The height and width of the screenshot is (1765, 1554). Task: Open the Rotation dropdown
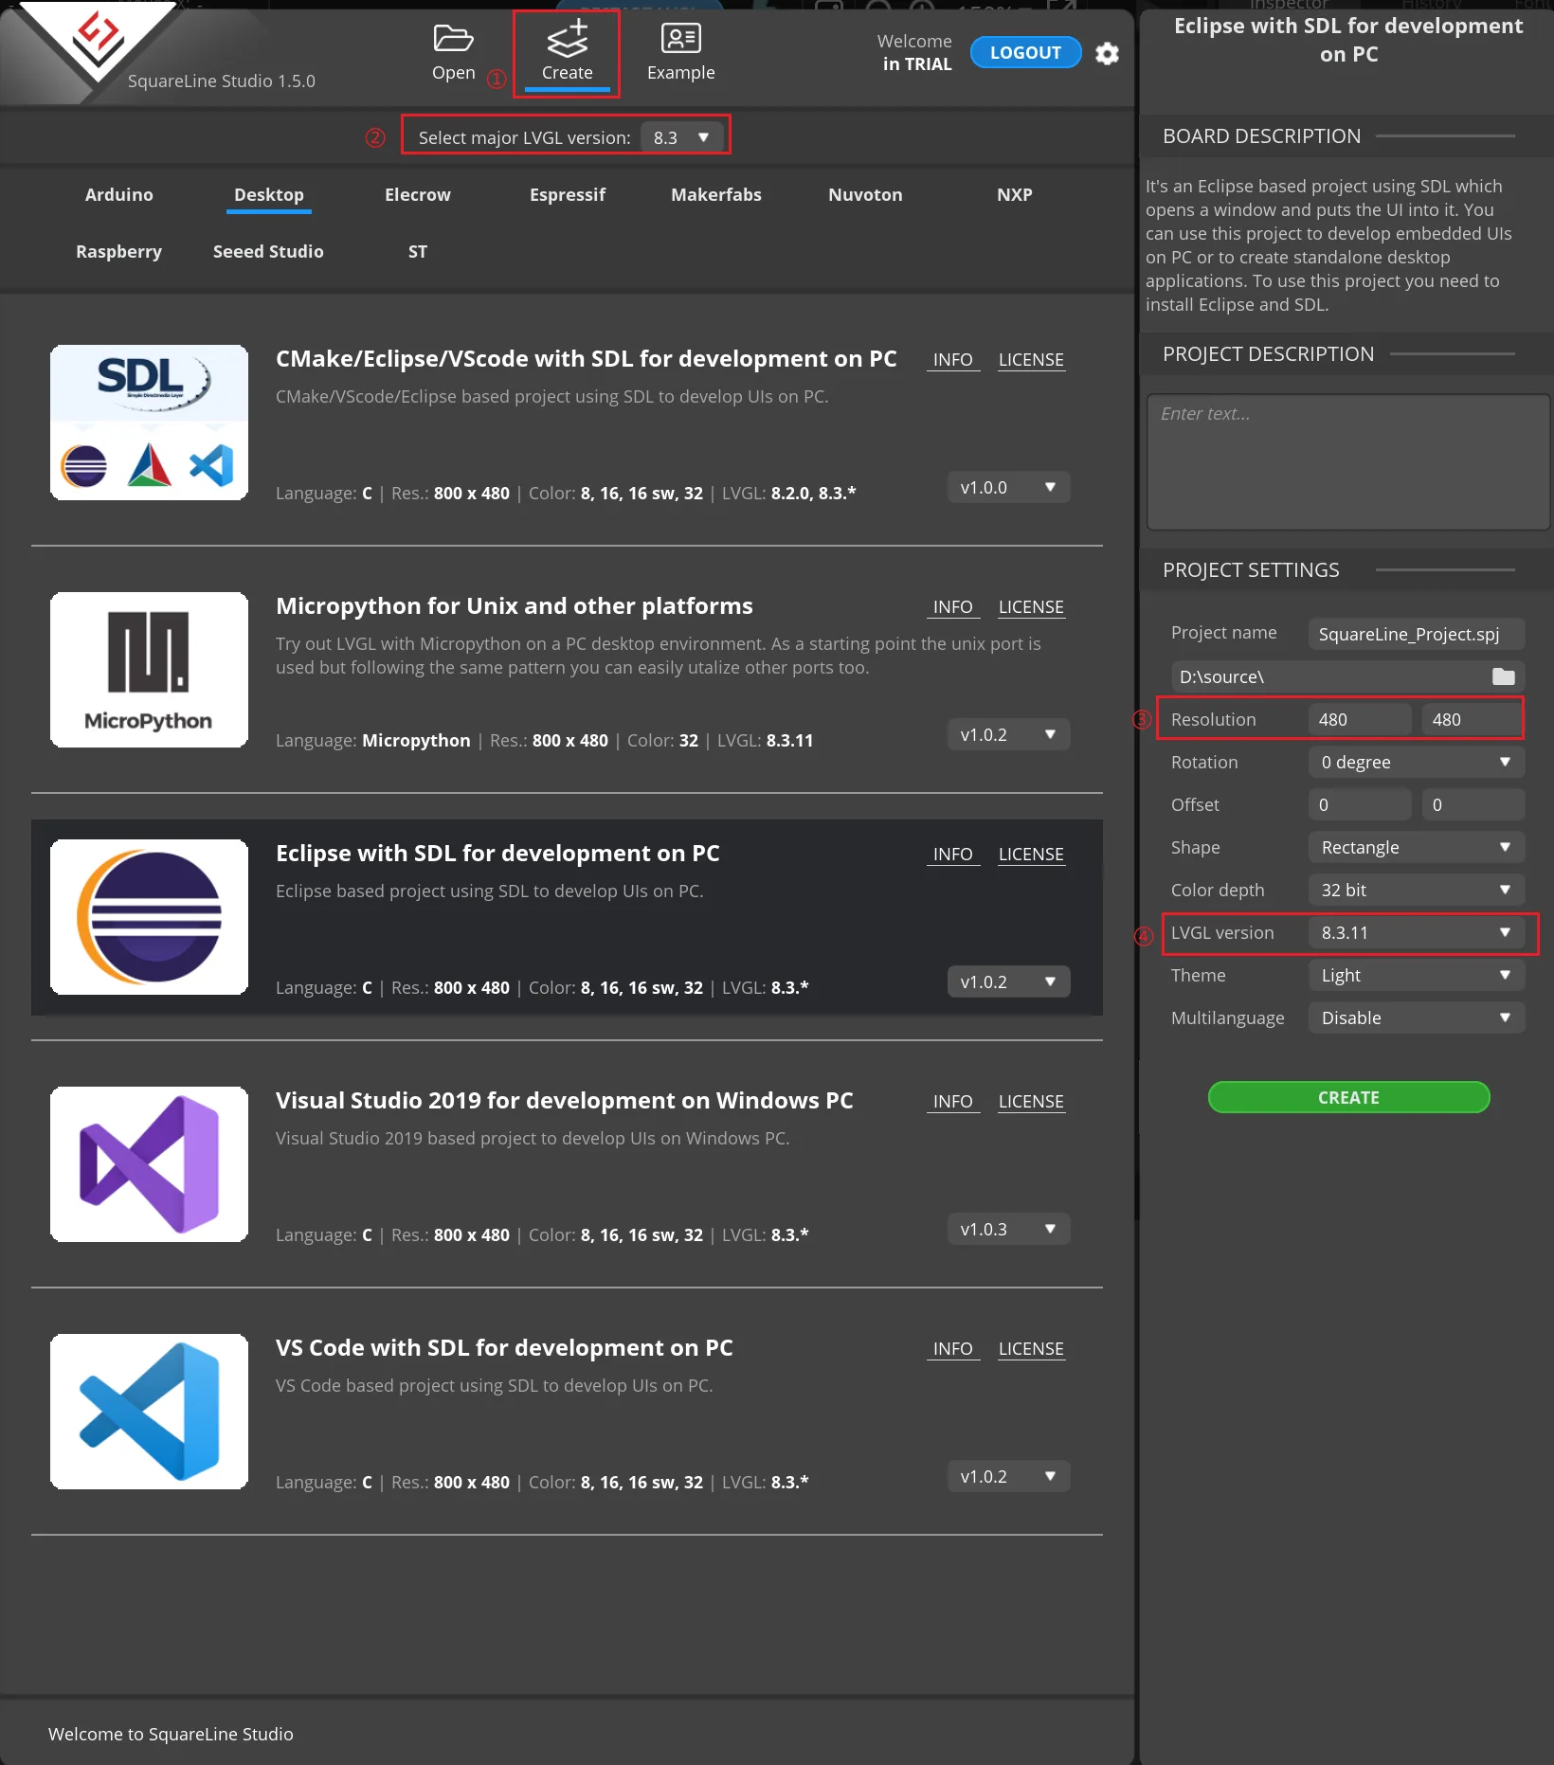pyautogui.click(x=1416, y=763)
